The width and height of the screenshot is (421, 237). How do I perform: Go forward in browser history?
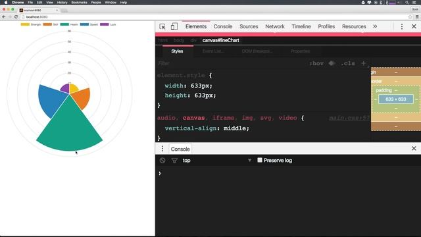pyautogui.click(x=10, y=16)
